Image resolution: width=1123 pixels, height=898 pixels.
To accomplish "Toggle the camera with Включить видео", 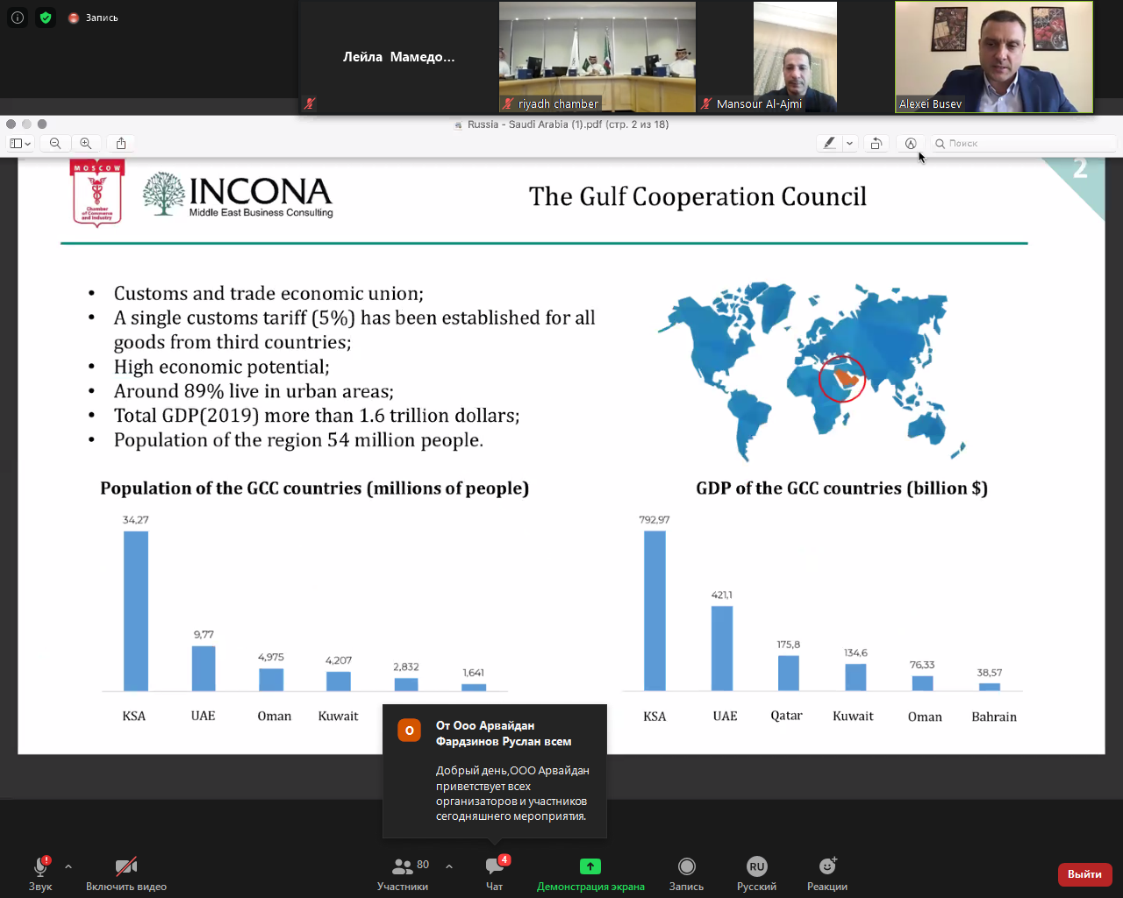I will pyautogui.click(x=126, y=867).
